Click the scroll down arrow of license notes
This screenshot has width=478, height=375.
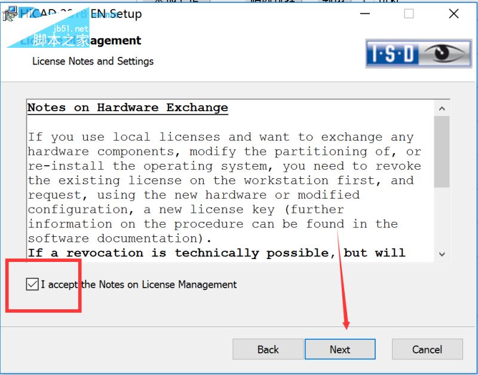pyautogui.click(x=442, y=254)
